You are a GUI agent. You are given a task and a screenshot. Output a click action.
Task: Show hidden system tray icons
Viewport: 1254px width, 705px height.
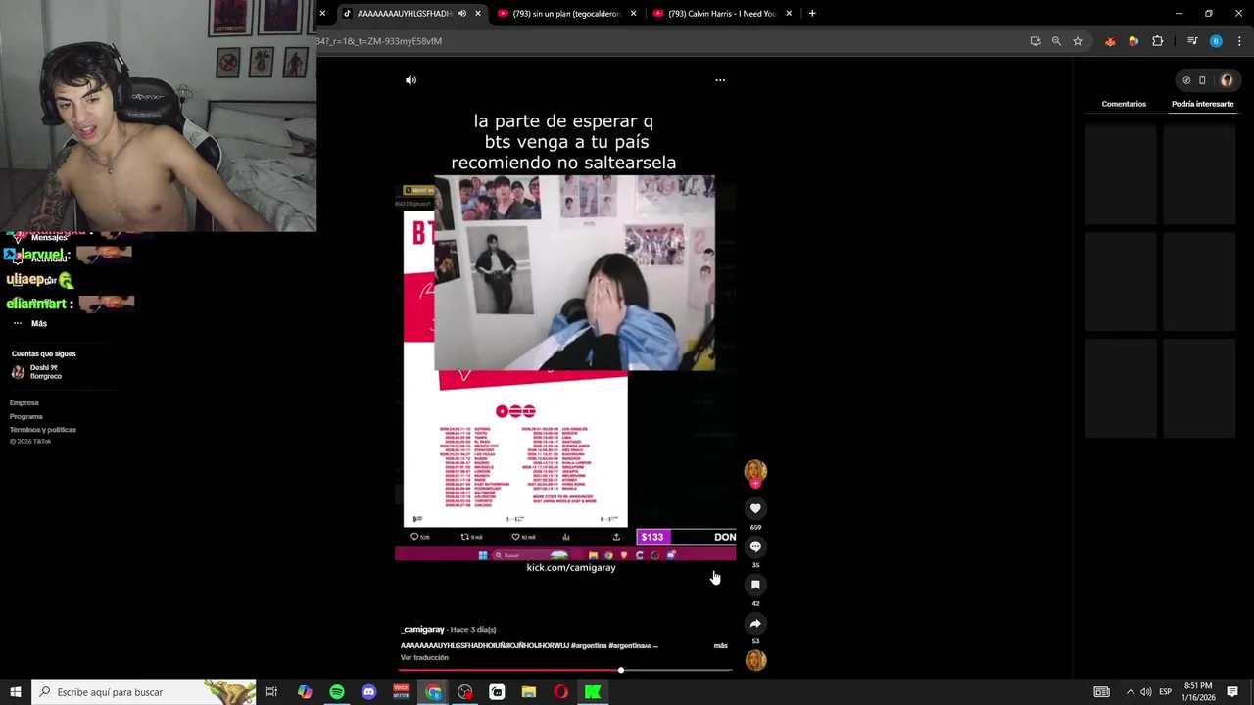(1130, 692)
